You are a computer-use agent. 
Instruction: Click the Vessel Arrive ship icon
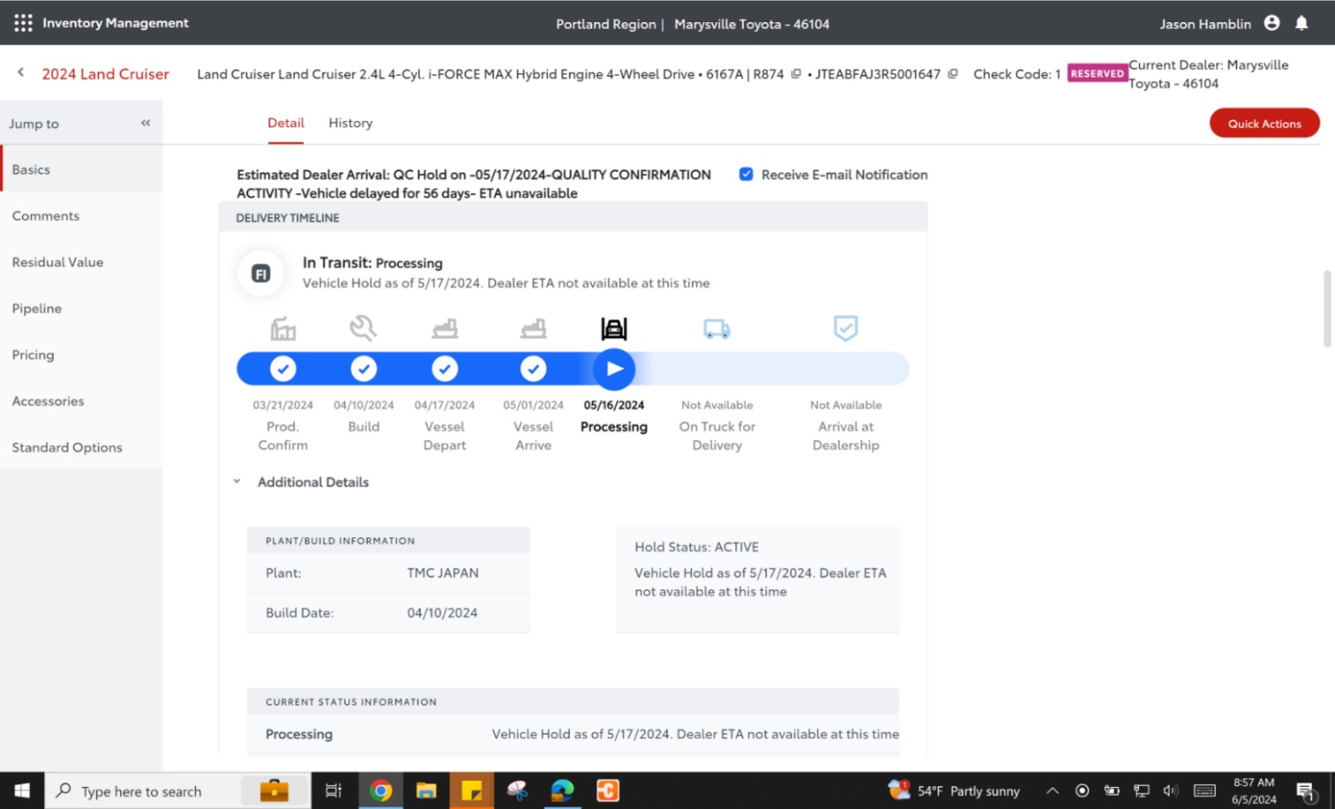point(534,329)
